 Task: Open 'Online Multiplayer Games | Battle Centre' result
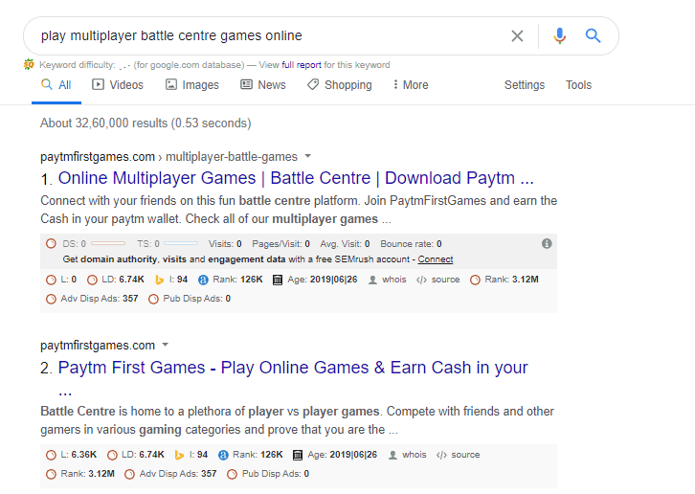click(x=296, y=178)
